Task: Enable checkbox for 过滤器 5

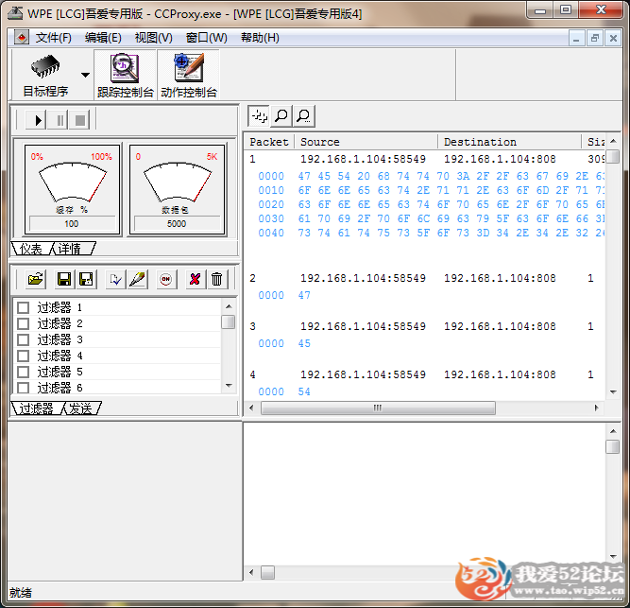Action: [x=24, y=372]
